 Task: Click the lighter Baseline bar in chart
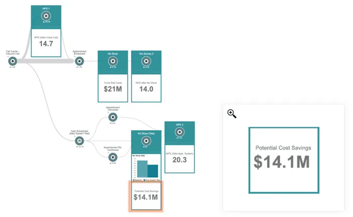coord(142,169)
